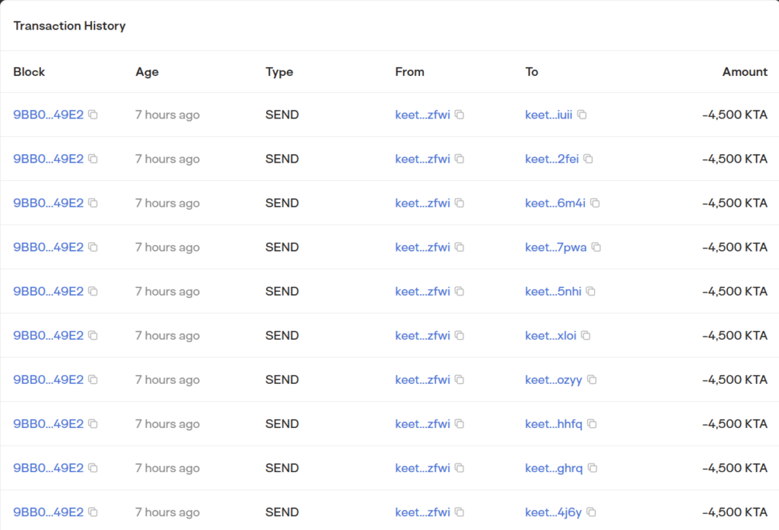Click the Amount column header
Screen dimensions: 779x530
point(745,72)
